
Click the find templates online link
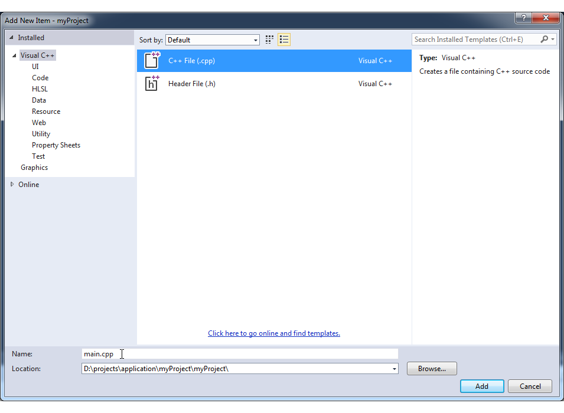[274, 333]
